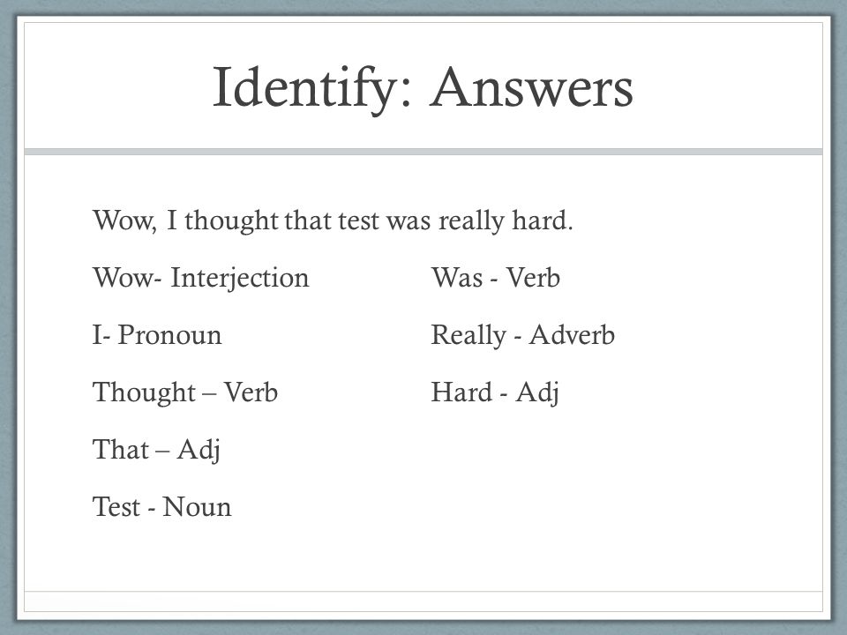Click the word 'Noun'

197,507
